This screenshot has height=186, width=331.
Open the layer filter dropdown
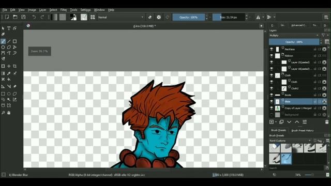(324, 36)
